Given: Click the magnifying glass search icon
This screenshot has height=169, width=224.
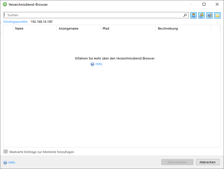Looking at the screenshot, I should tap(185, 15).
